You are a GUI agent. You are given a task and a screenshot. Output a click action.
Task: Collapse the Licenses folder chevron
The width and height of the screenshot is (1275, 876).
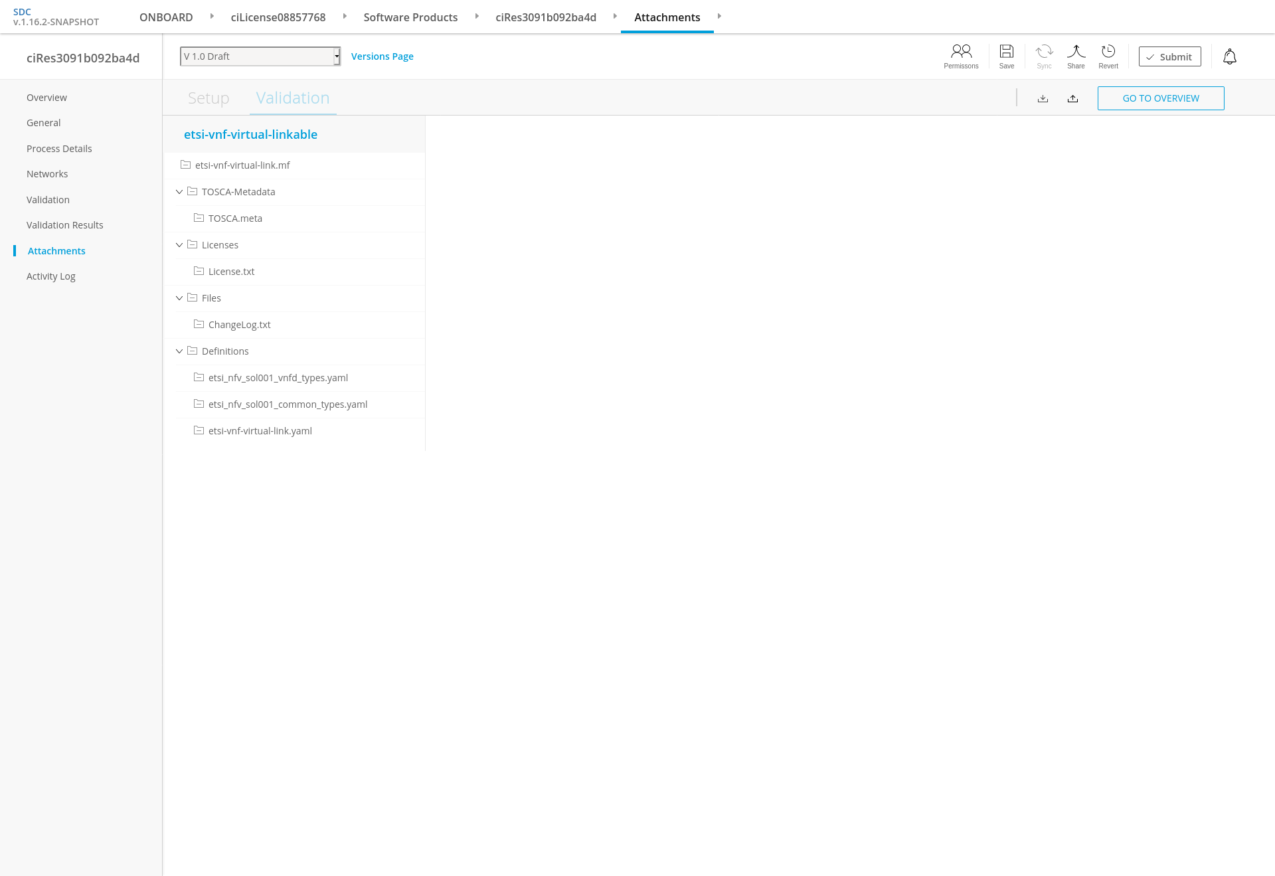179,245
